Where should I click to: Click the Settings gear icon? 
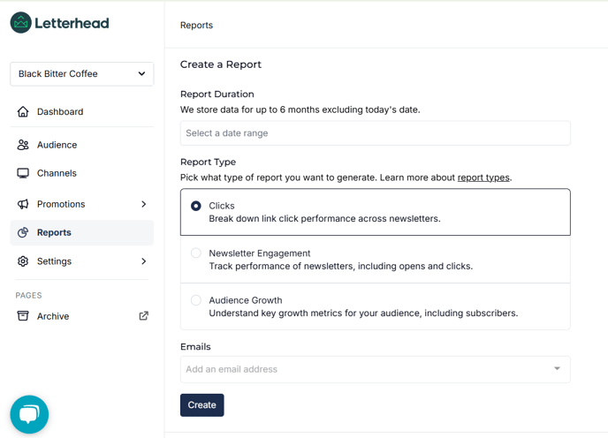23,261
